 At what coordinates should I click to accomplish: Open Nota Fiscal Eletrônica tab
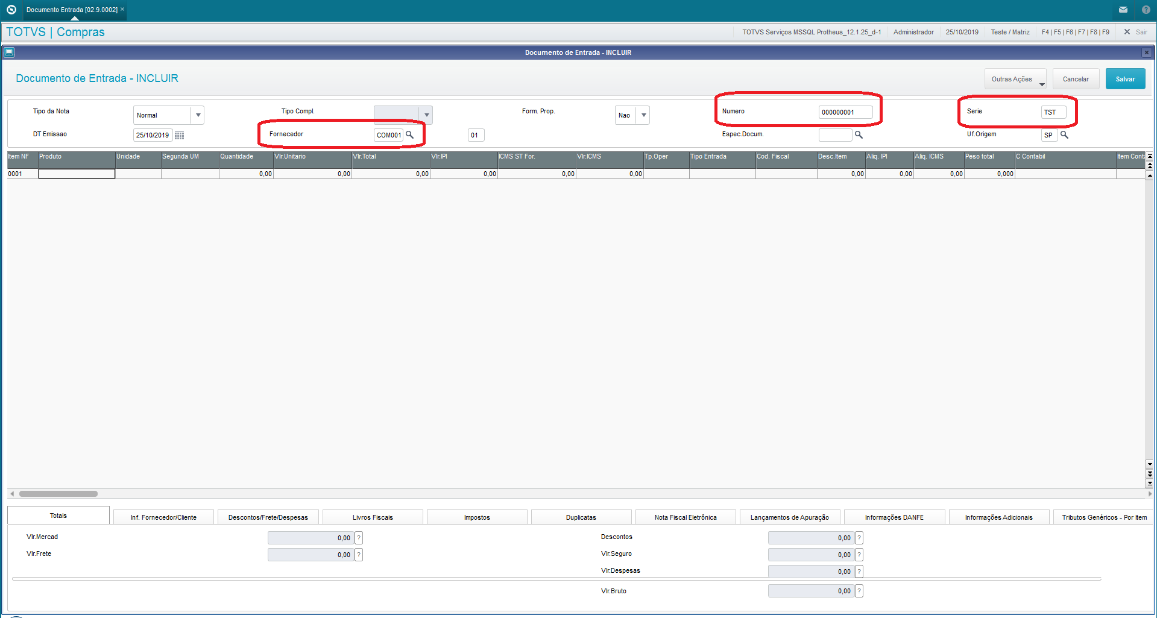click(686, 517)
